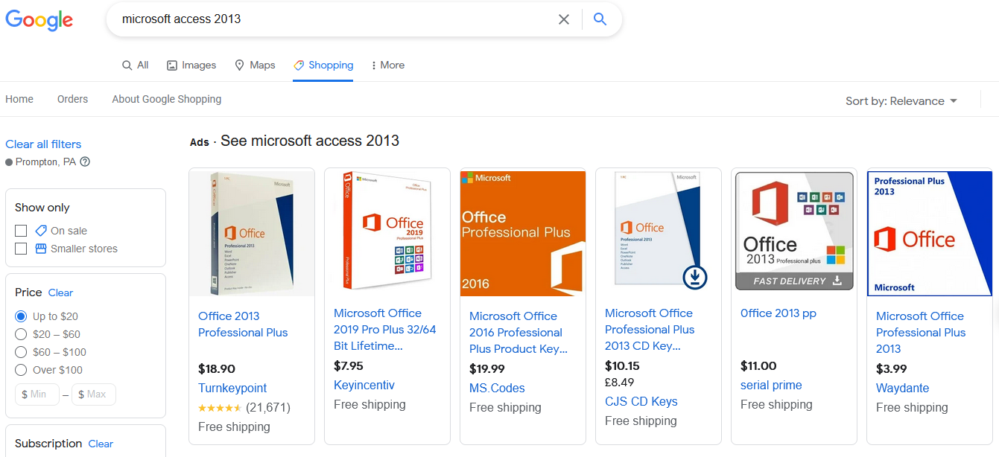
Task: Click the orange Office 2016 Professional Plus image
Action: 523,234
